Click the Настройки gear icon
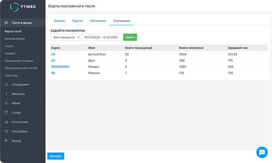This screenshot has width=272, height=163. (6, 131)
